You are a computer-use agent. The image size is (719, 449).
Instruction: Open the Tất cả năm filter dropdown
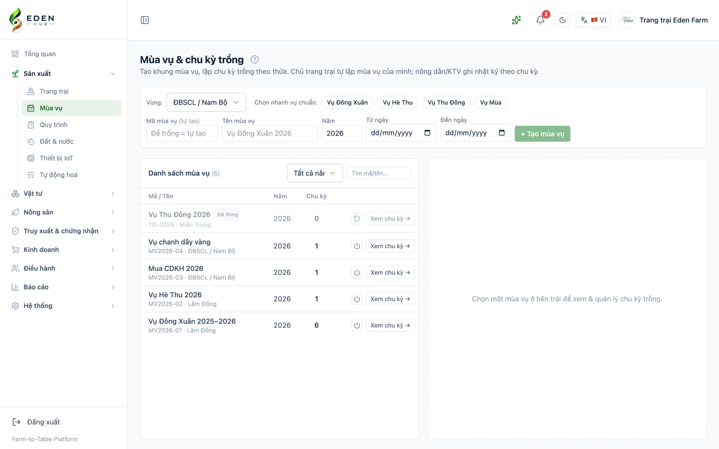coord(315,173)
